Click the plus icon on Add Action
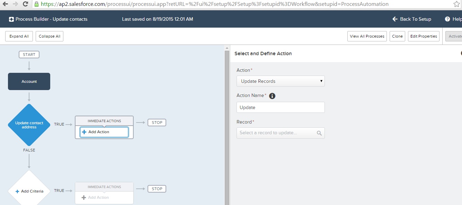Viewport: 462px width, 205px height. [x=83, y=132]
